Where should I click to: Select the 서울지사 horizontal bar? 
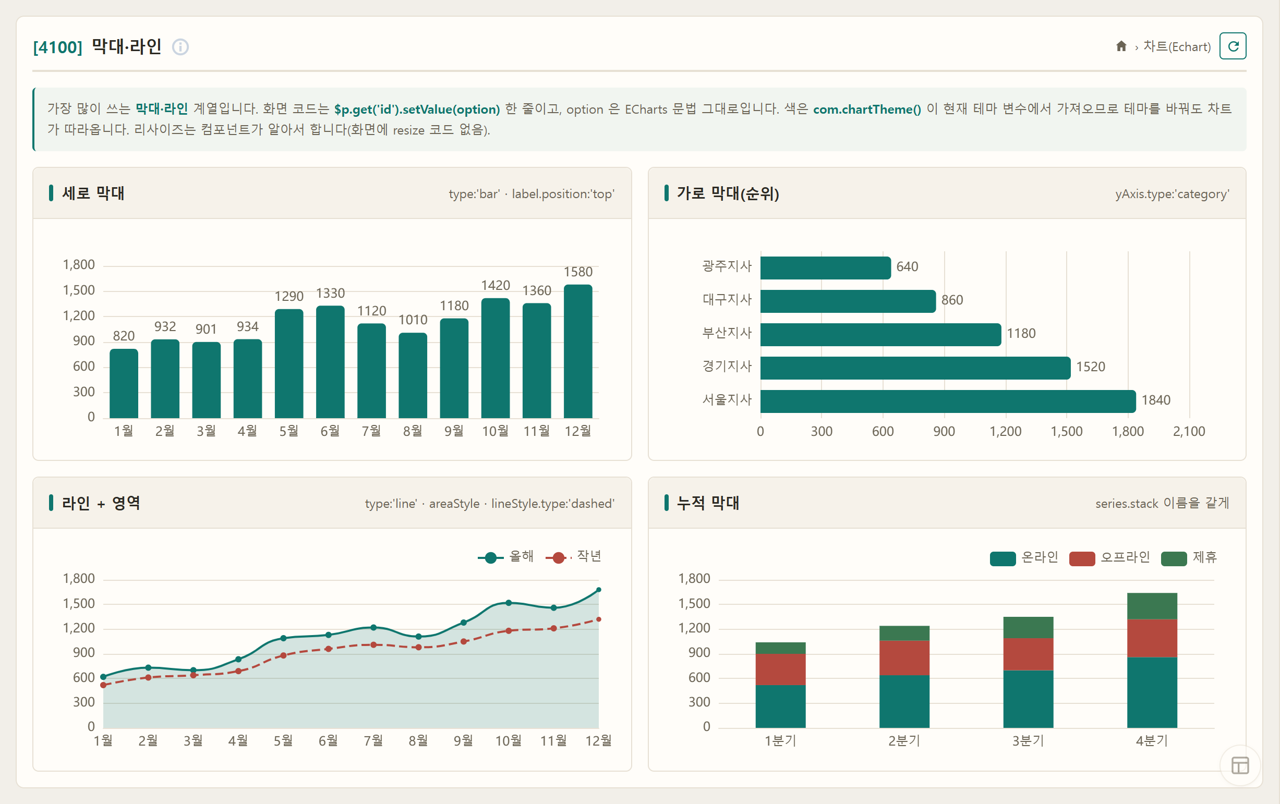coord(948,401)
